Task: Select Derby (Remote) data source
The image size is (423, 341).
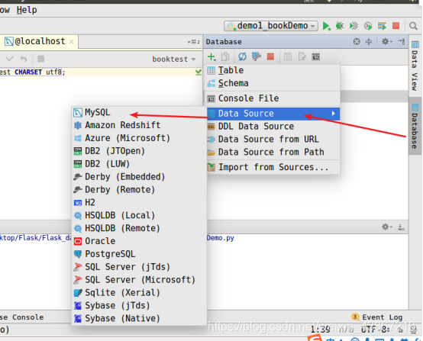Action: tap(139, 190)
